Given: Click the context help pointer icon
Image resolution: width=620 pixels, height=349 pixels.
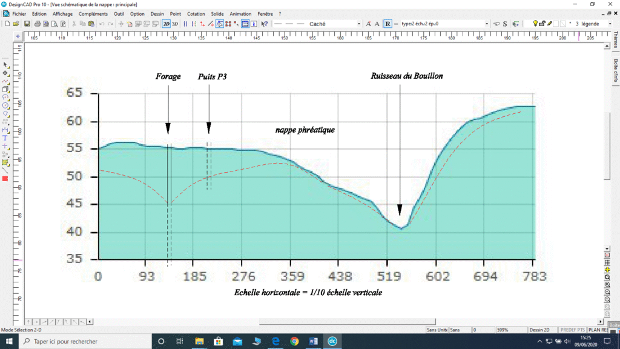Looking at the screenshot, I should [x=264, y=24].
